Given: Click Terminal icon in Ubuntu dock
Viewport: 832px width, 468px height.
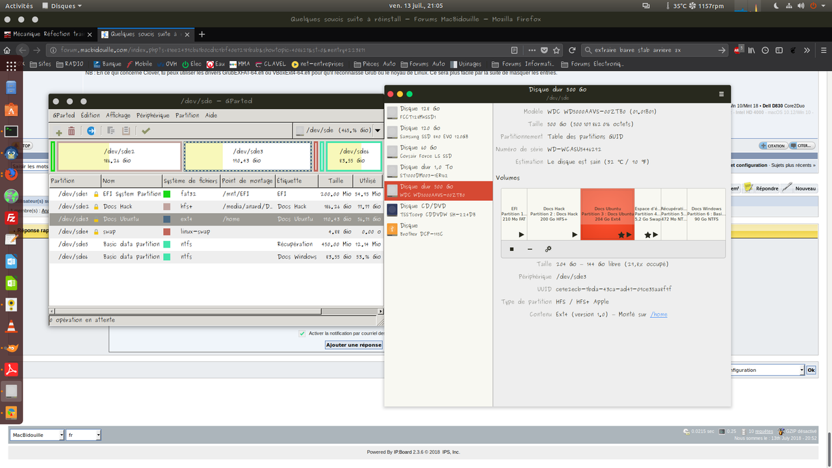Looking at the screenshot, I should [x=11, y=131].
